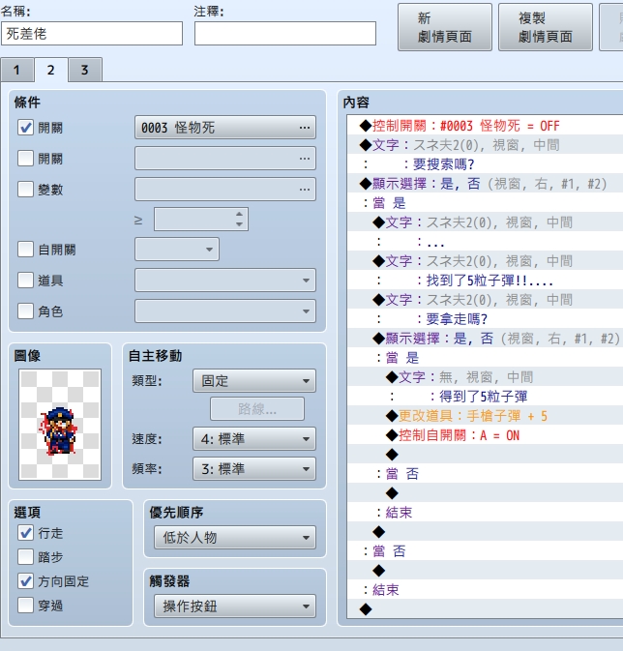Screen dimensions: 623x651
Task: Switch to event page tab 3
Action: [85, 70]
